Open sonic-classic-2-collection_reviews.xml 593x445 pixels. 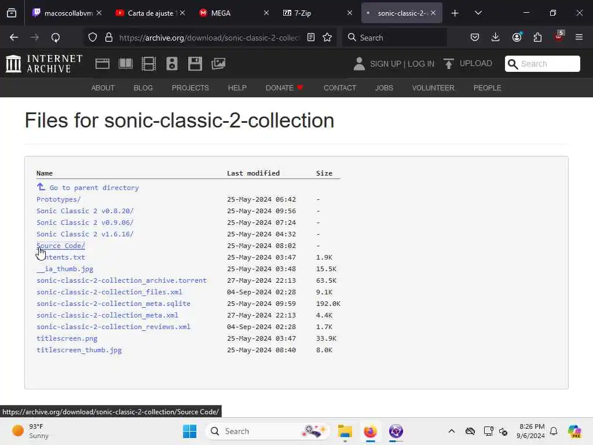point(114,327)
